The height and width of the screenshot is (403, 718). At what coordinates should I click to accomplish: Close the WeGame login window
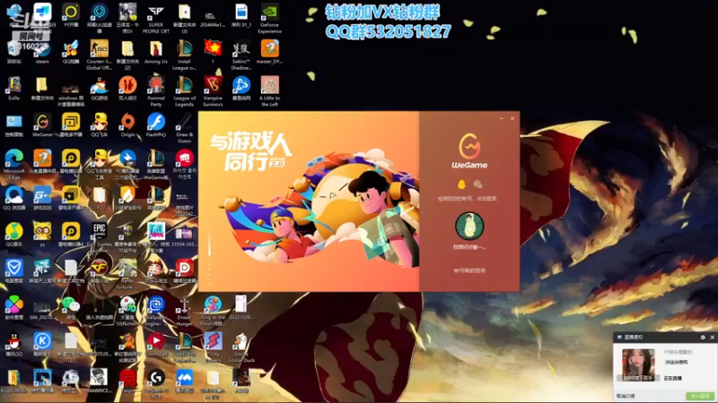point(512,118)
